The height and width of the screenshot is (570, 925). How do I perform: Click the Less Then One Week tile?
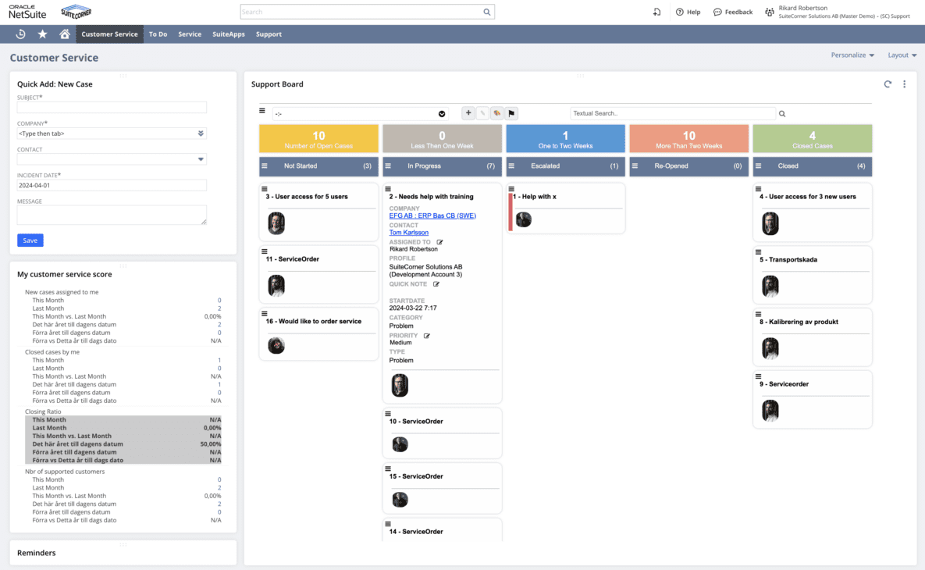[443, 139]
